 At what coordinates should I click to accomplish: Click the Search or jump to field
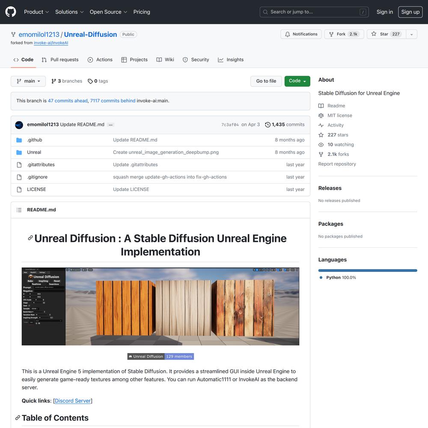(314, 12)
